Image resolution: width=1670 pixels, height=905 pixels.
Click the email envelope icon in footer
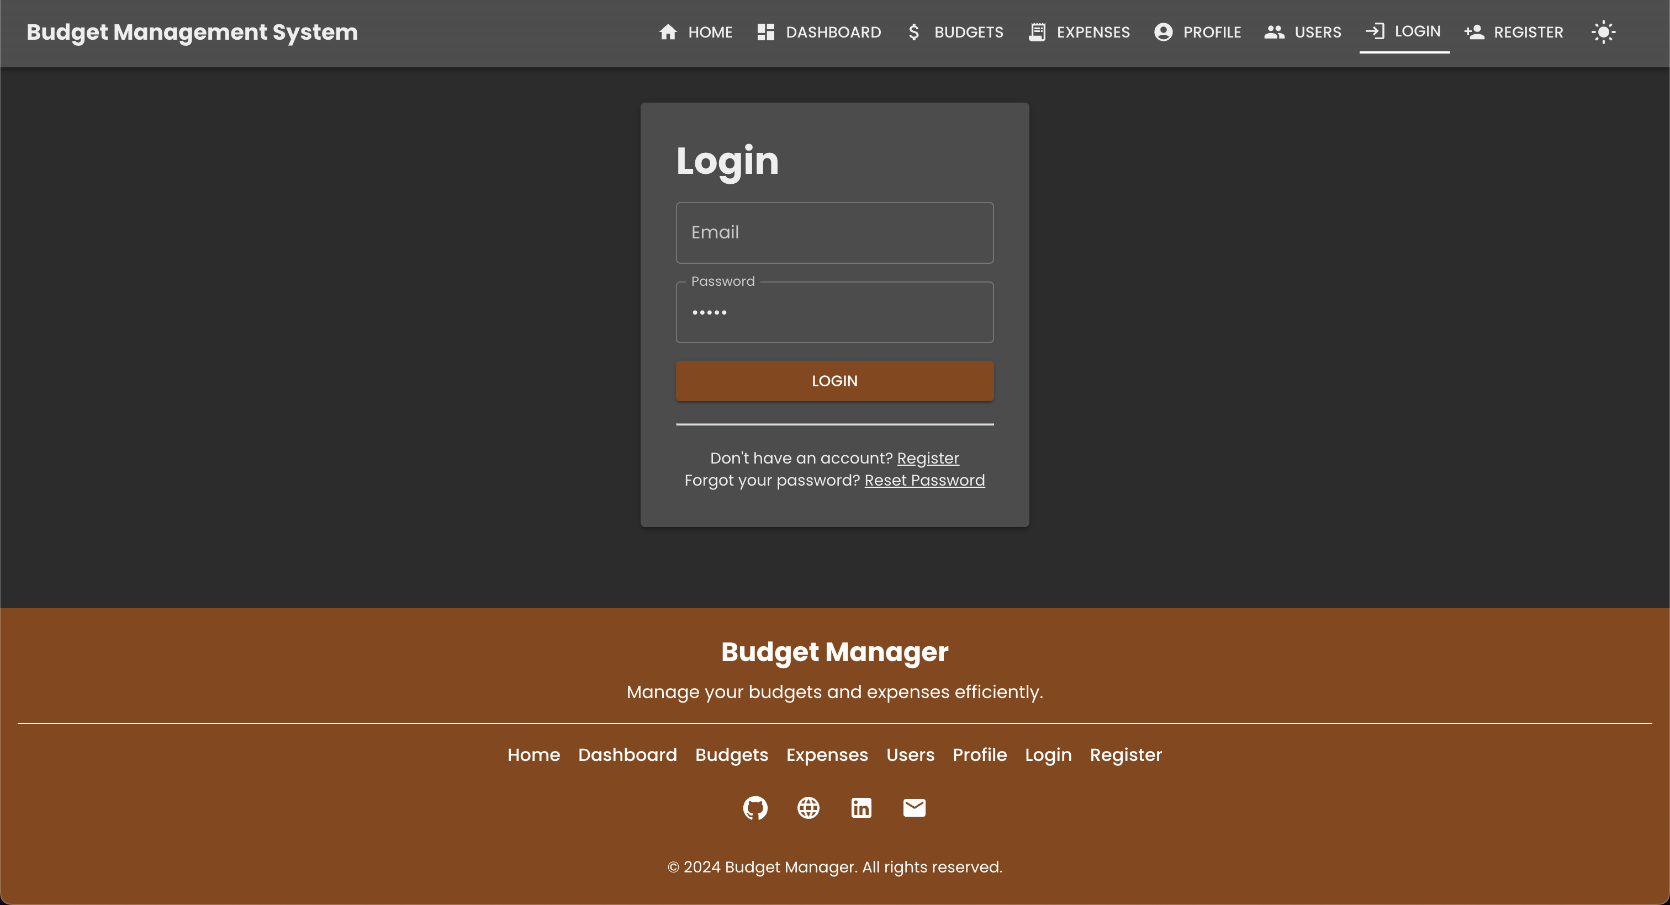coord(914,808)
